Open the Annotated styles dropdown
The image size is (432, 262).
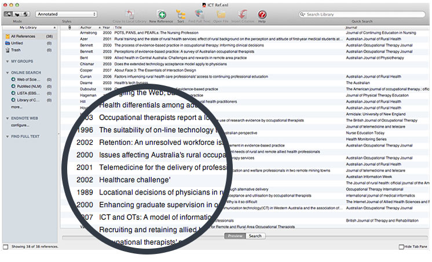66,14
